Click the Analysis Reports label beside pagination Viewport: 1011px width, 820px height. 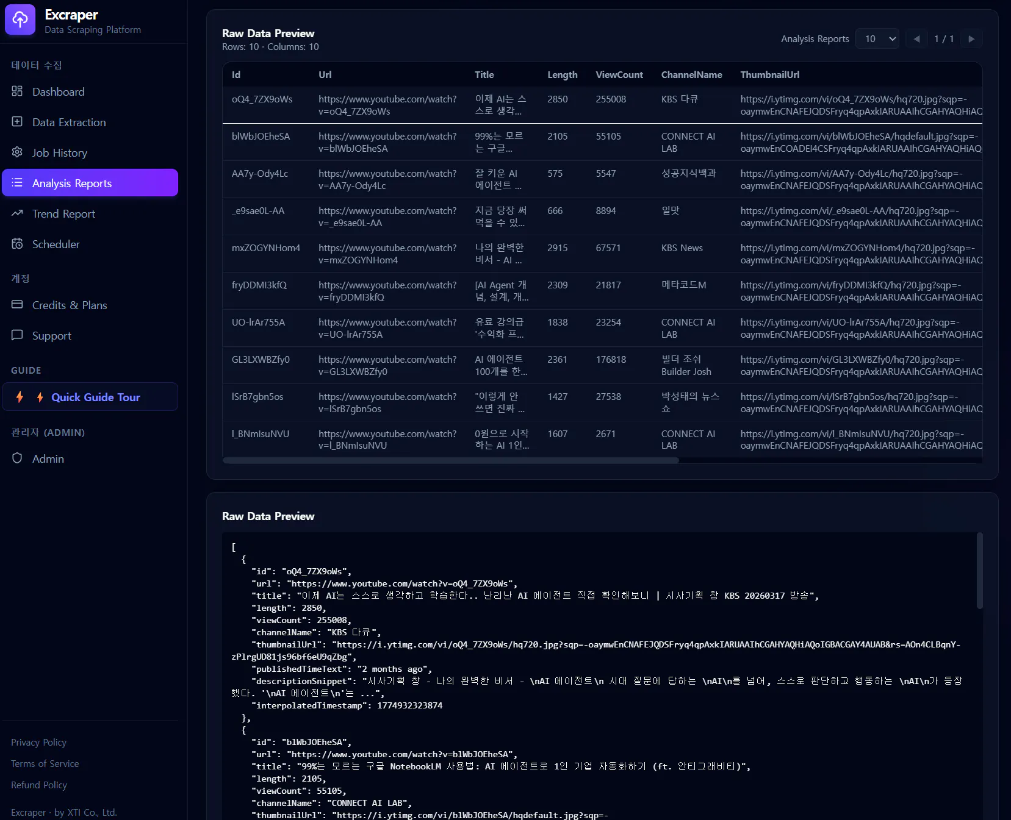[x=815, y=39]
